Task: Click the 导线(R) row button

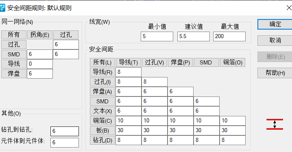Action: click(102, 72)
